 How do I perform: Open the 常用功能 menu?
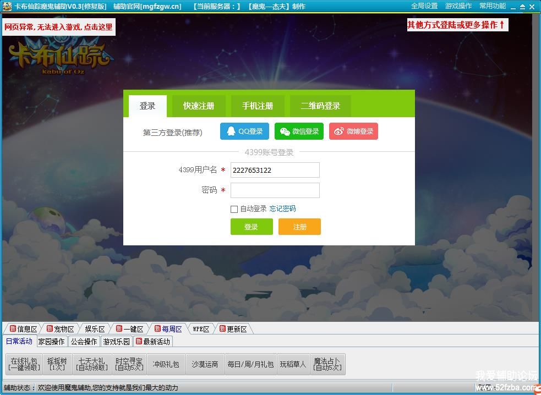click(x=492, y=6)
